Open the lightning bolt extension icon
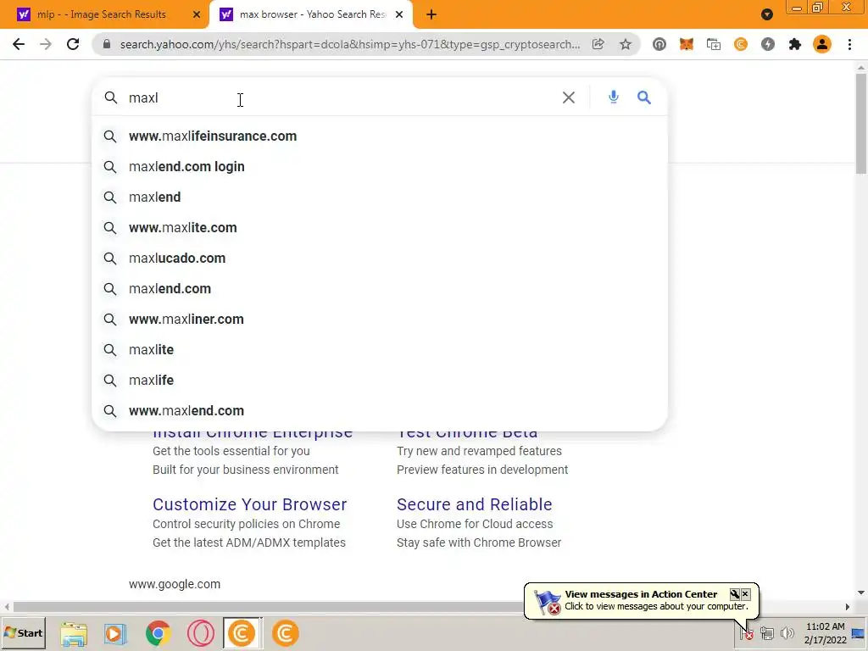The width and height of the screenshot is (868, 651). [x=768, y=44]
